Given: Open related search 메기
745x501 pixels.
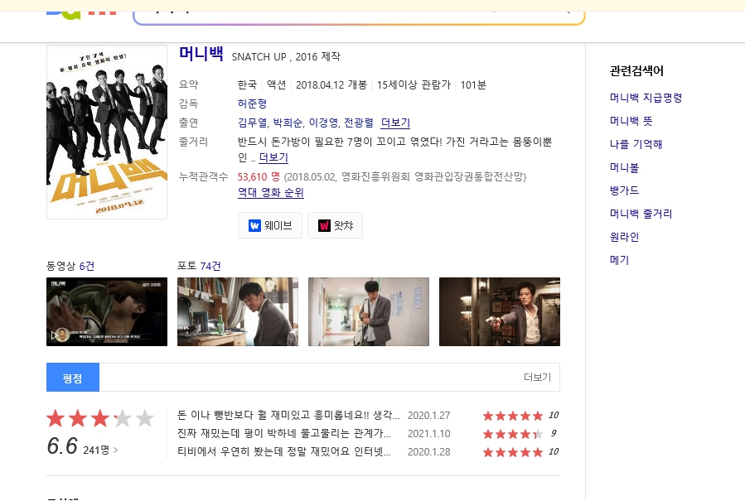Looking at the screenshot, I should [619, 260].
